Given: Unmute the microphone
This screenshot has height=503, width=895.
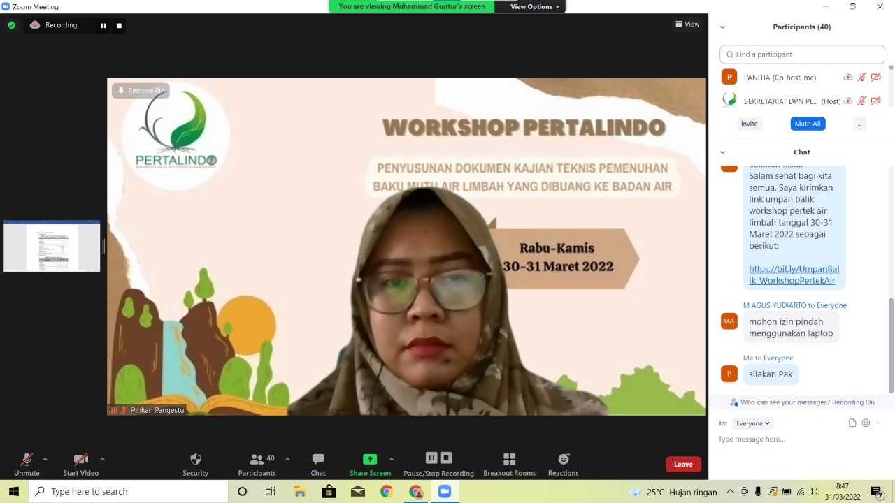Looking at the screenshot, I should coord(27,460).
